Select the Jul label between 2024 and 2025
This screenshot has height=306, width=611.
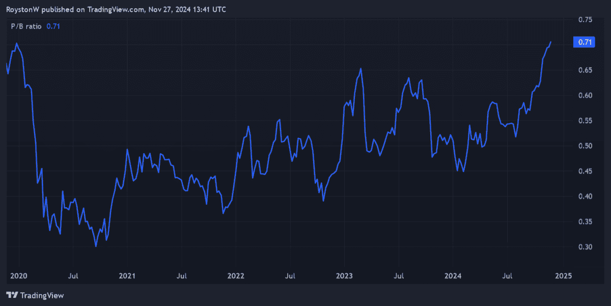click(507, 276)
